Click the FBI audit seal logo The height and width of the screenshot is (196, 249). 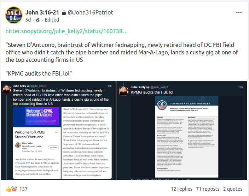point(162,106)
